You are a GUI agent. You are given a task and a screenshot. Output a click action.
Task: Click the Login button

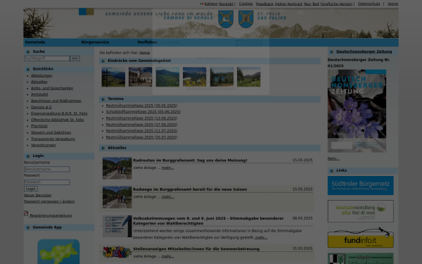pos(31,189)
